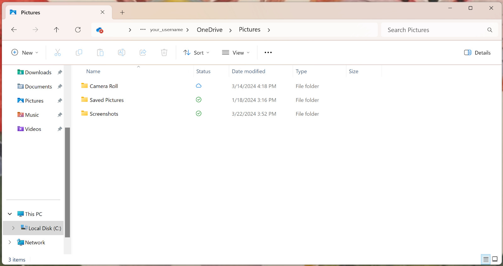Click the Screenshots folder icon

[85, 113]
